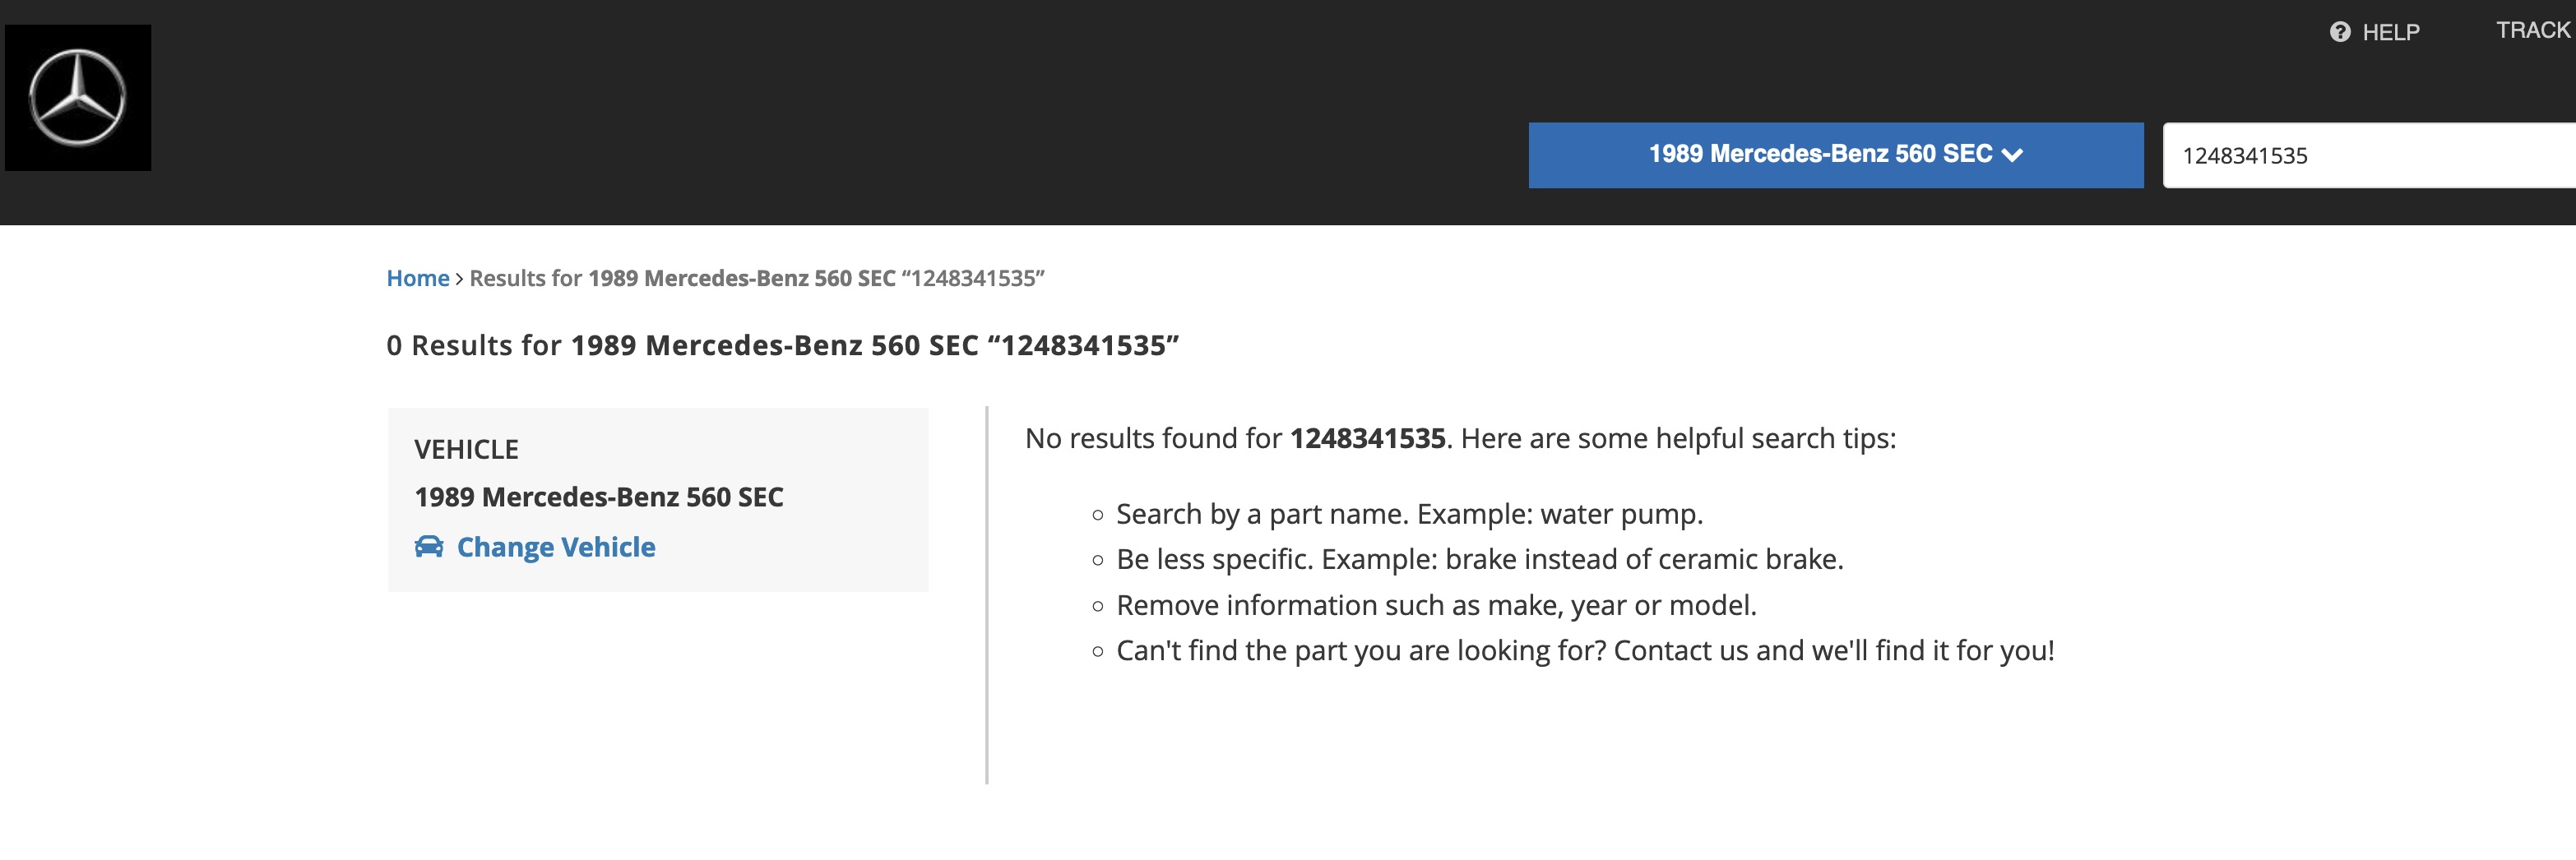Open the TRACK link in header

tap(2533, 30)
